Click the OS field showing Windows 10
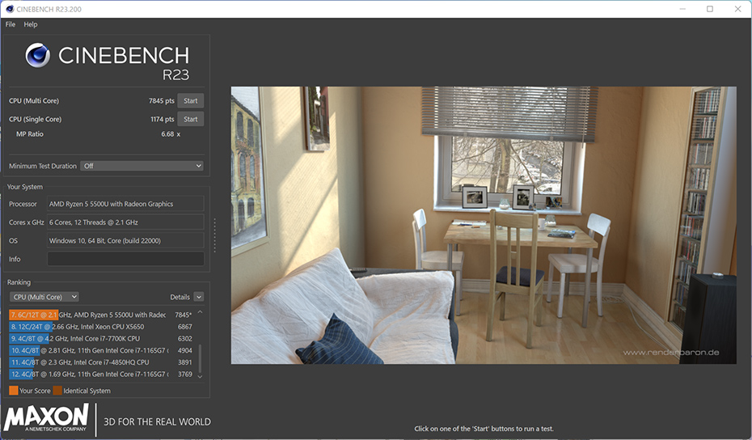Viewport: 752px width, 440px height. point(125,240)
